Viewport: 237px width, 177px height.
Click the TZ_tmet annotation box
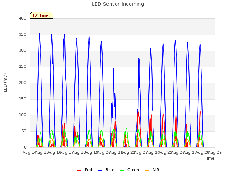41,15
